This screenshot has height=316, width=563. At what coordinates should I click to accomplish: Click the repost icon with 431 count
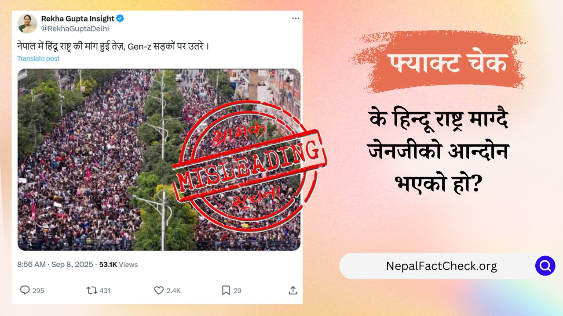tap(91, 290)
